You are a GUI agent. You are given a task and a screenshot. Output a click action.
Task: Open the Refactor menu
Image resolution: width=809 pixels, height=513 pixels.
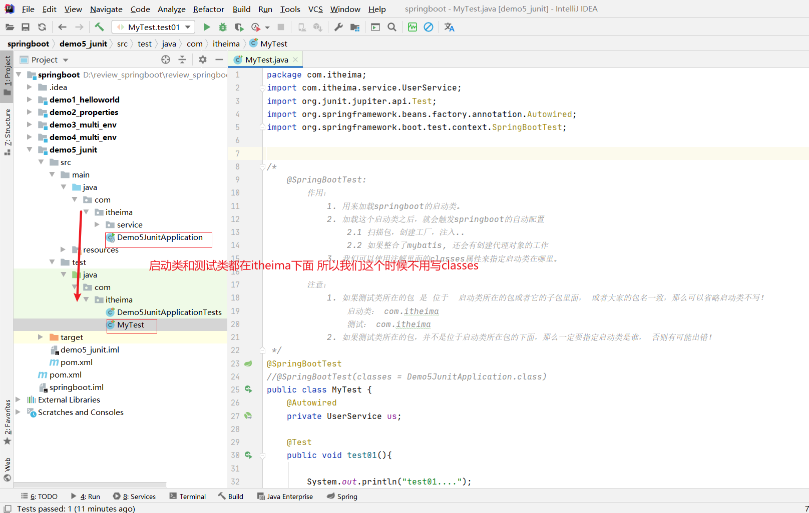coord(208,9)
